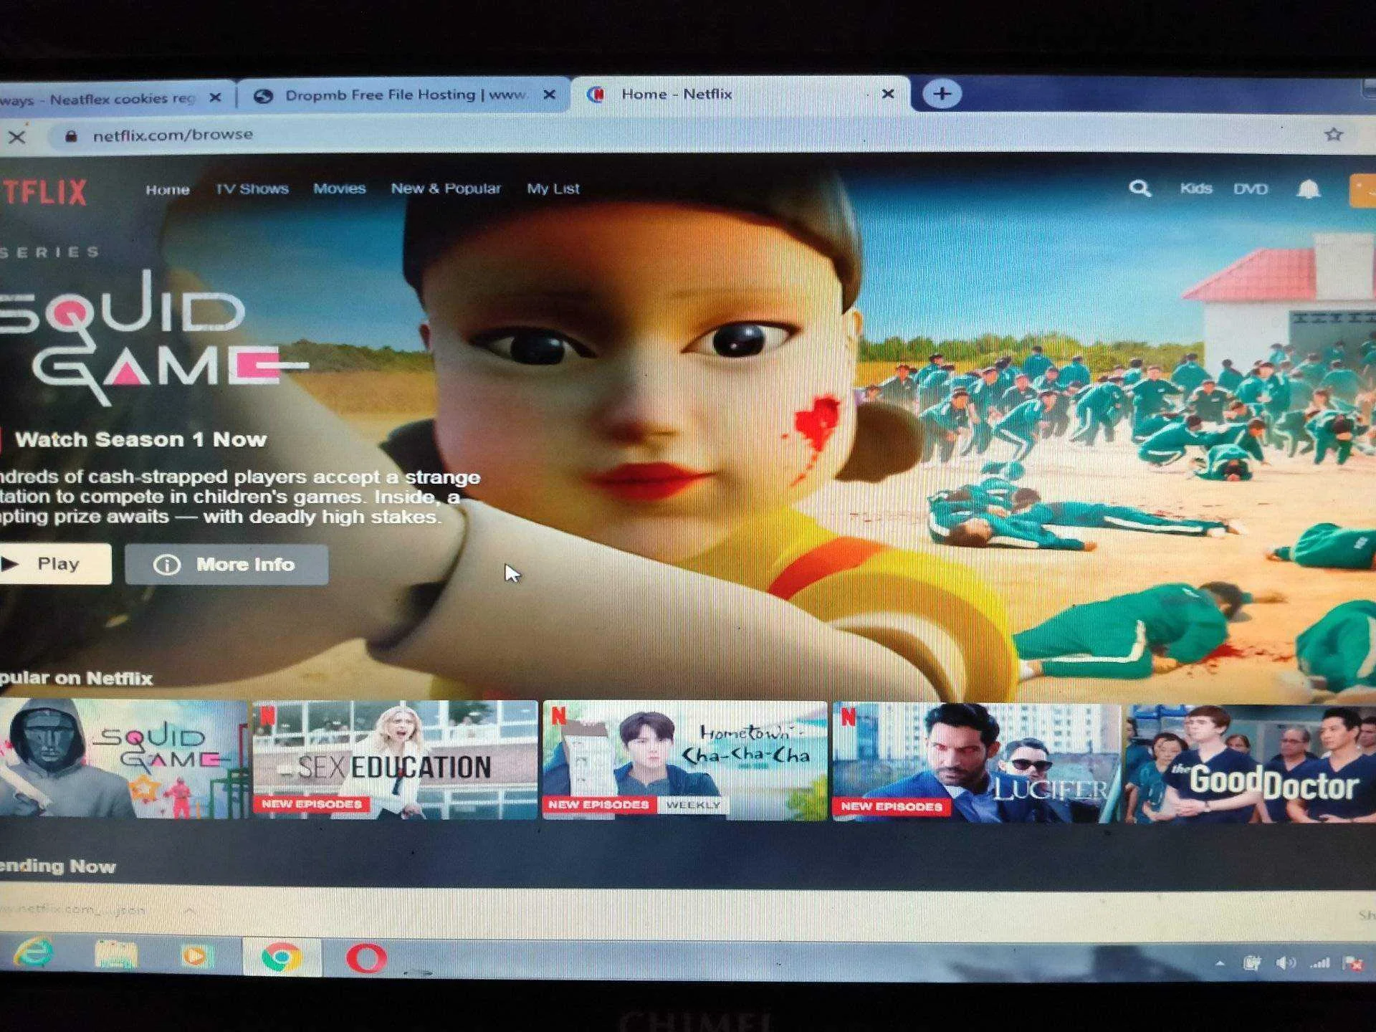Launch Opera browser from taskbar

(366, 958)
